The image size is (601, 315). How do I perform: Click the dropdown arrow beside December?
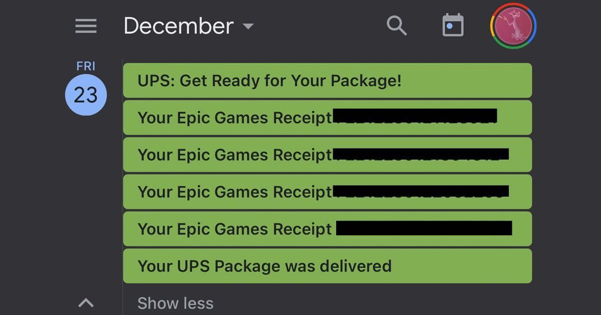[x=248, y=26]
